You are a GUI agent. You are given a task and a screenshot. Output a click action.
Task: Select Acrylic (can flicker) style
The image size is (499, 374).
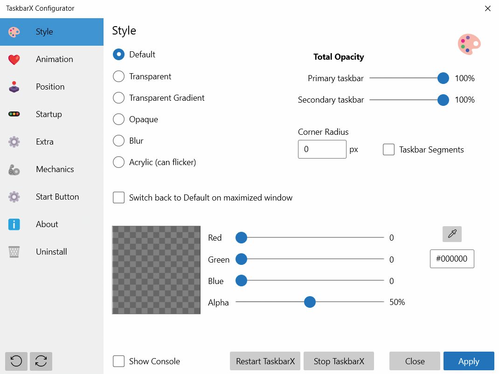[119, 162]
